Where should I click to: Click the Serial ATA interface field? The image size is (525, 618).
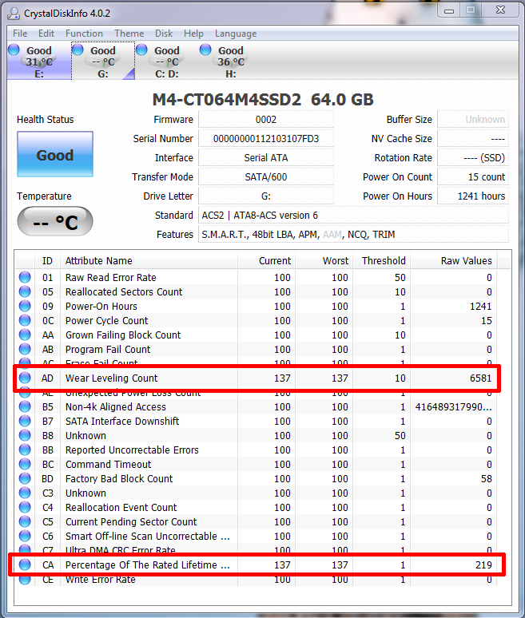[x=266, y=157]
